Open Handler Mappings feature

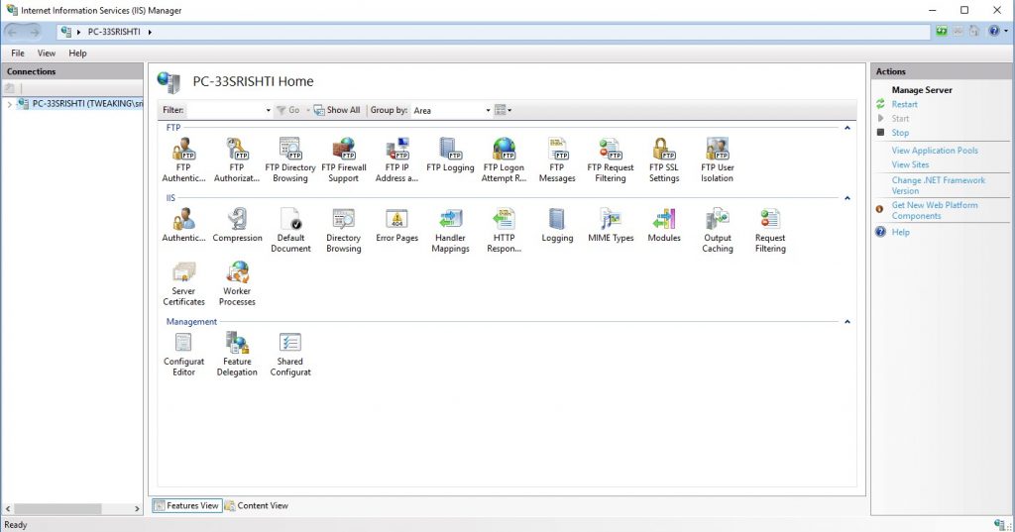(x=450, y=231)
